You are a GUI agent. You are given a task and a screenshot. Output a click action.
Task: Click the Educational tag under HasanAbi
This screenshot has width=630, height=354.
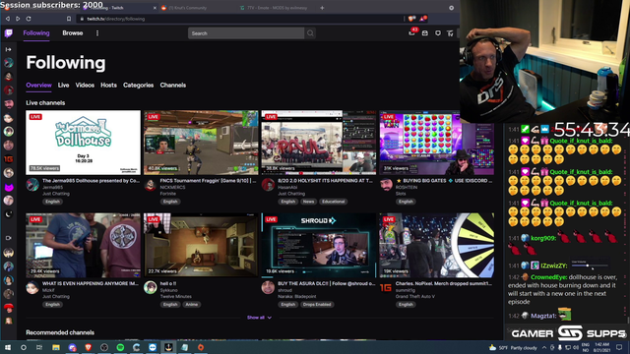tap(333, 202)
